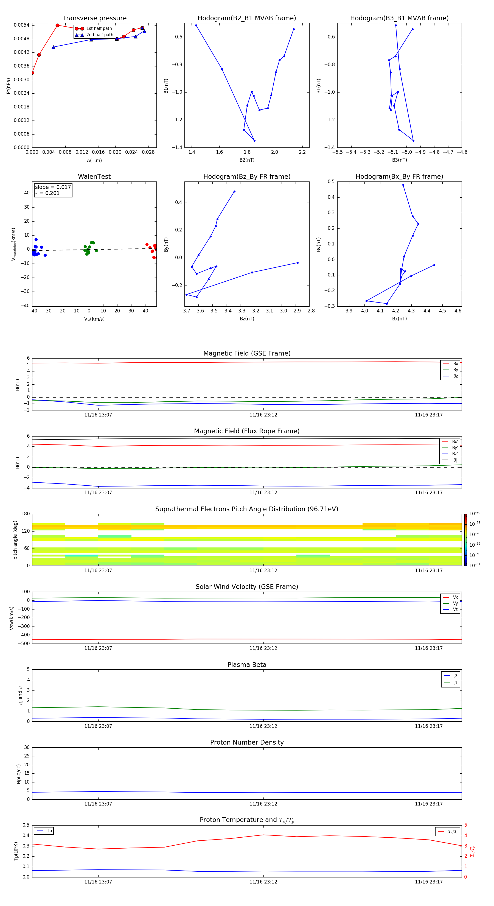Screen dimensions: 494x906
Task: Click the 'Transverse pressure' plot title
Action: point(94,18)
